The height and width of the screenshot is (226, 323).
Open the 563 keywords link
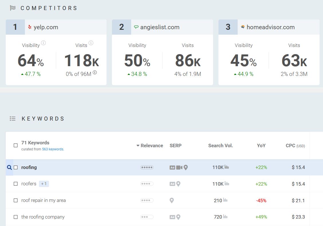(x=53, y=149)
